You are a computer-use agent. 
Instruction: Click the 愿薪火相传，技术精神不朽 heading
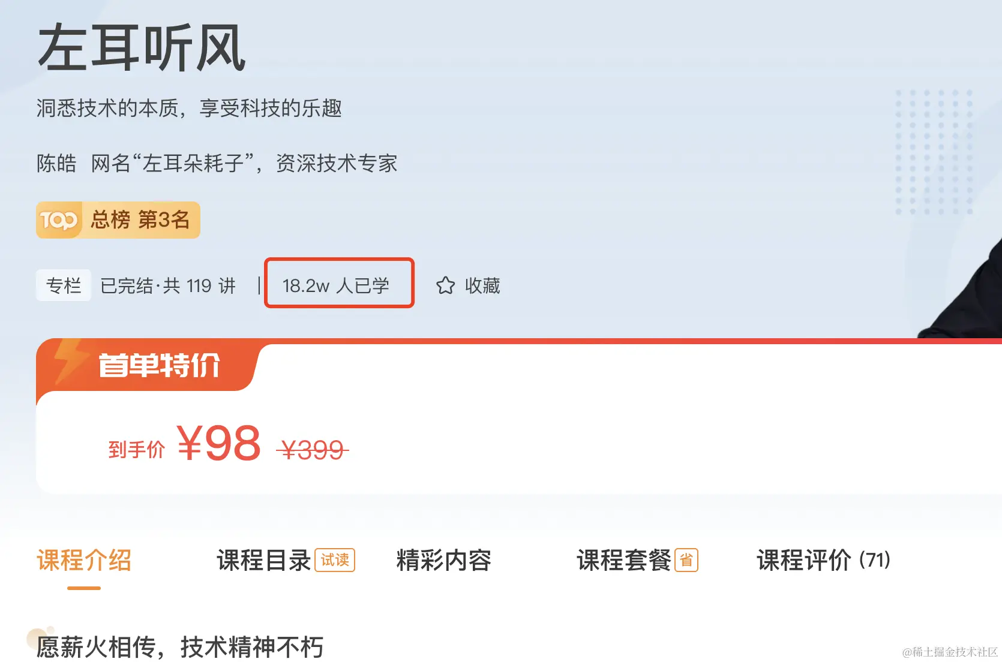[x=180, y=648]
